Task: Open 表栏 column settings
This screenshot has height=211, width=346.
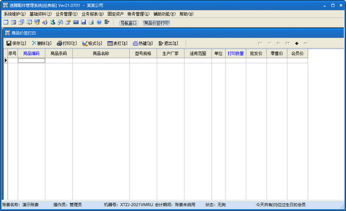Action: (118, 43)
